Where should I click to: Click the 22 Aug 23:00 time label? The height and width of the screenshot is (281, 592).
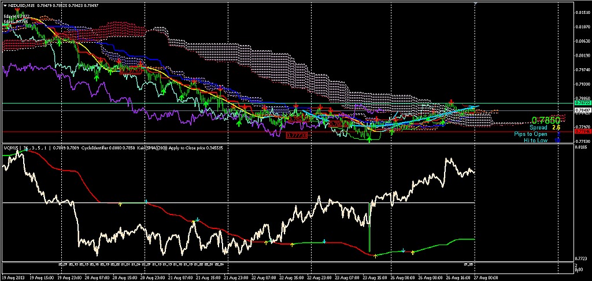pyautogui.click(x=319, y=277)
